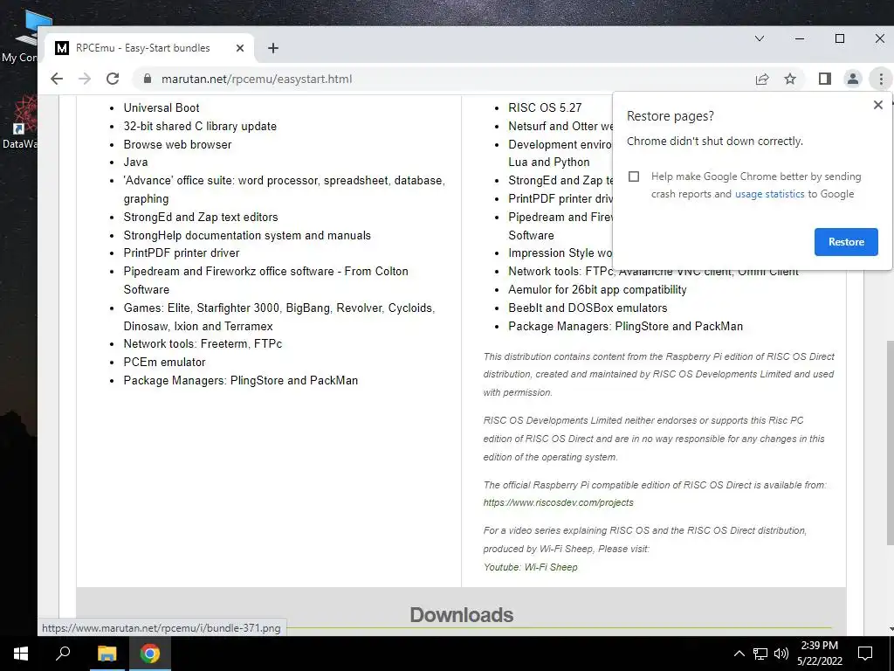The height and width of the screenshot is (671, 894).
Task: Open the Youtube: Wi-Fi Sheep link
Action: coord(530,567)
